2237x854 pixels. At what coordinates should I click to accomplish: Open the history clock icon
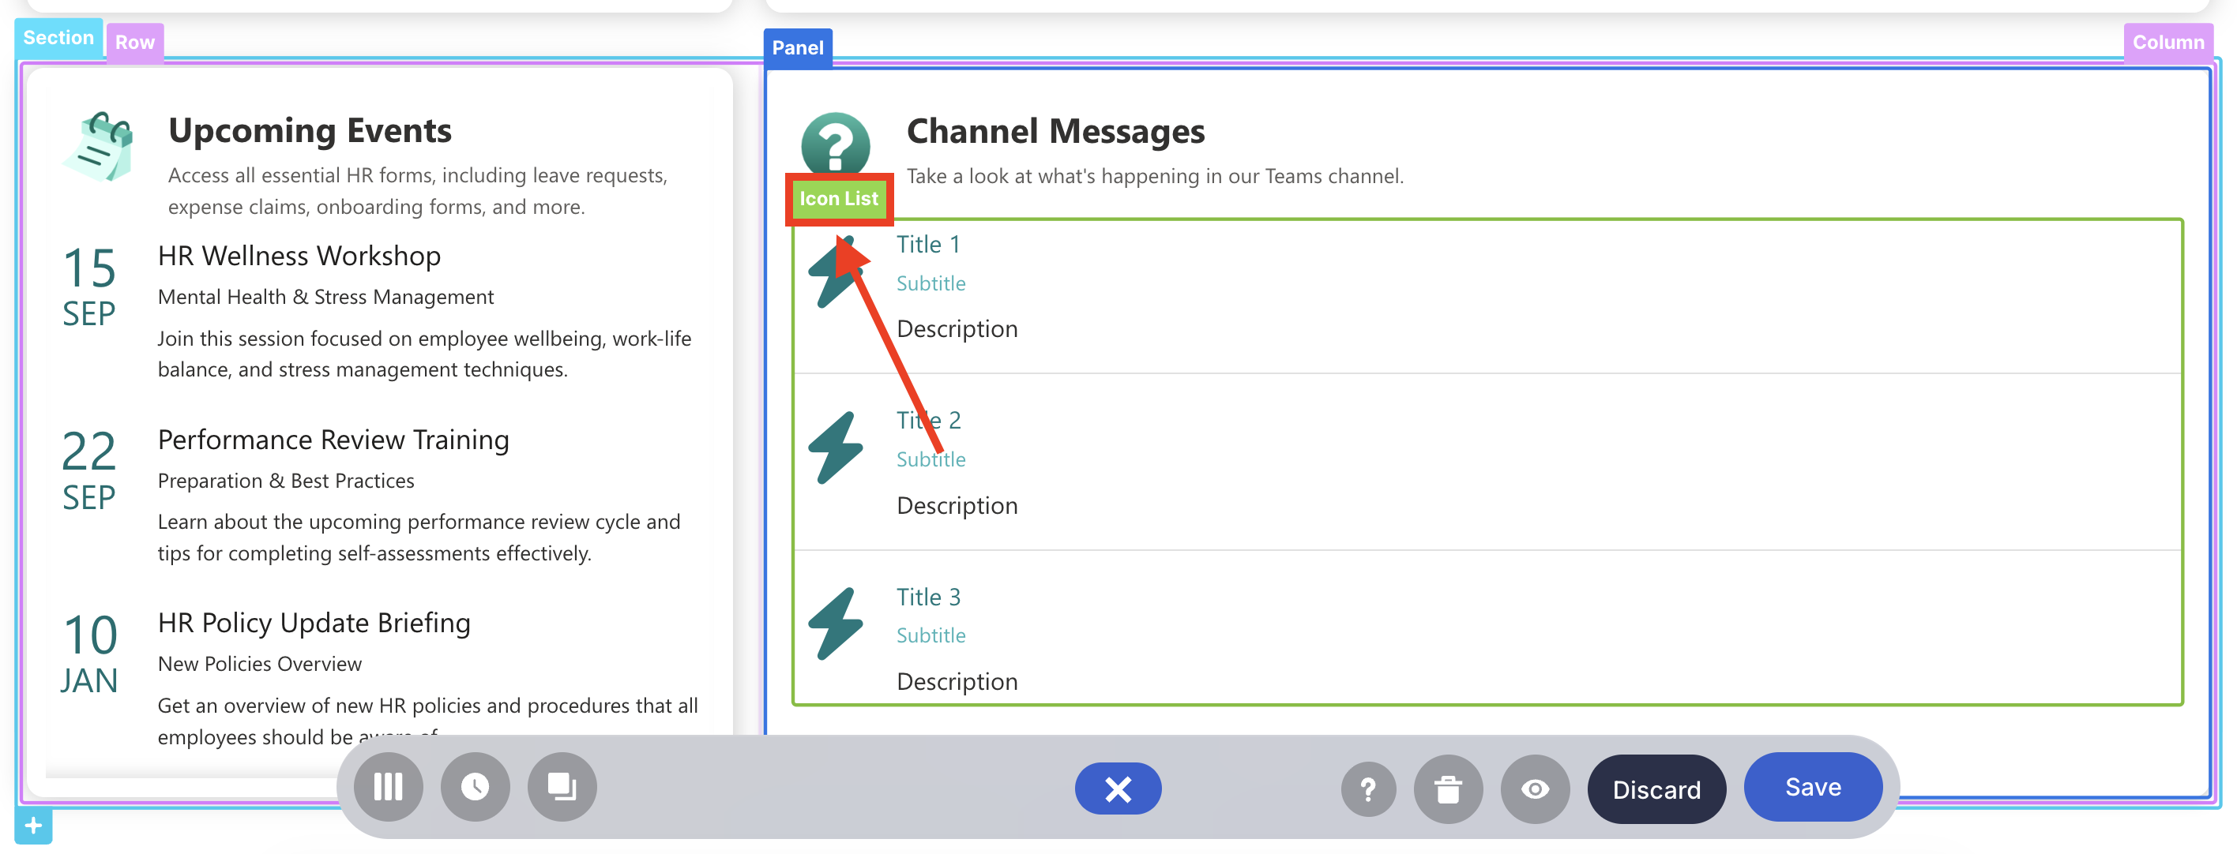pos(475,786)
